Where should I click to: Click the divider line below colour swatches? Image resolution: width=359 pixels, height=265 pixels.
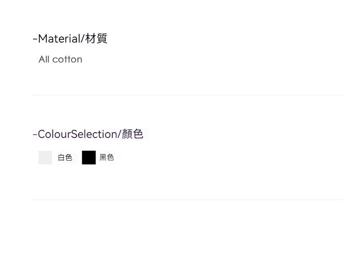pos(187,200)
